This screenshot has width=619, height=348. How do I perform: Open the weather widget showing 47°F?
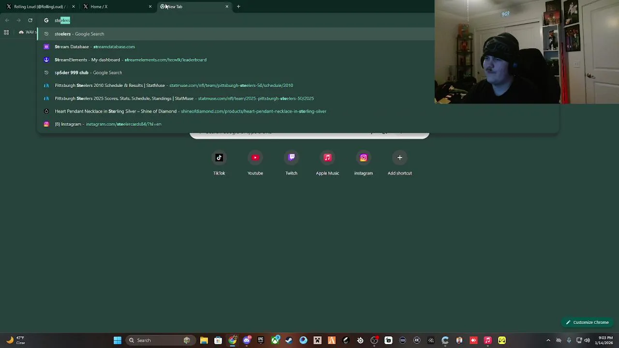tap(15, 340)
